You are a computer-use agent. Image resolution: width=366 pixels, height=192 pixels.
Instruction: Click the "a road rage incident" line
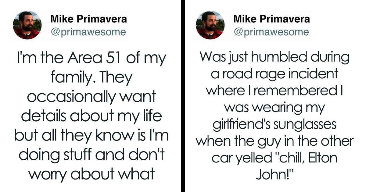pos(274,74)
